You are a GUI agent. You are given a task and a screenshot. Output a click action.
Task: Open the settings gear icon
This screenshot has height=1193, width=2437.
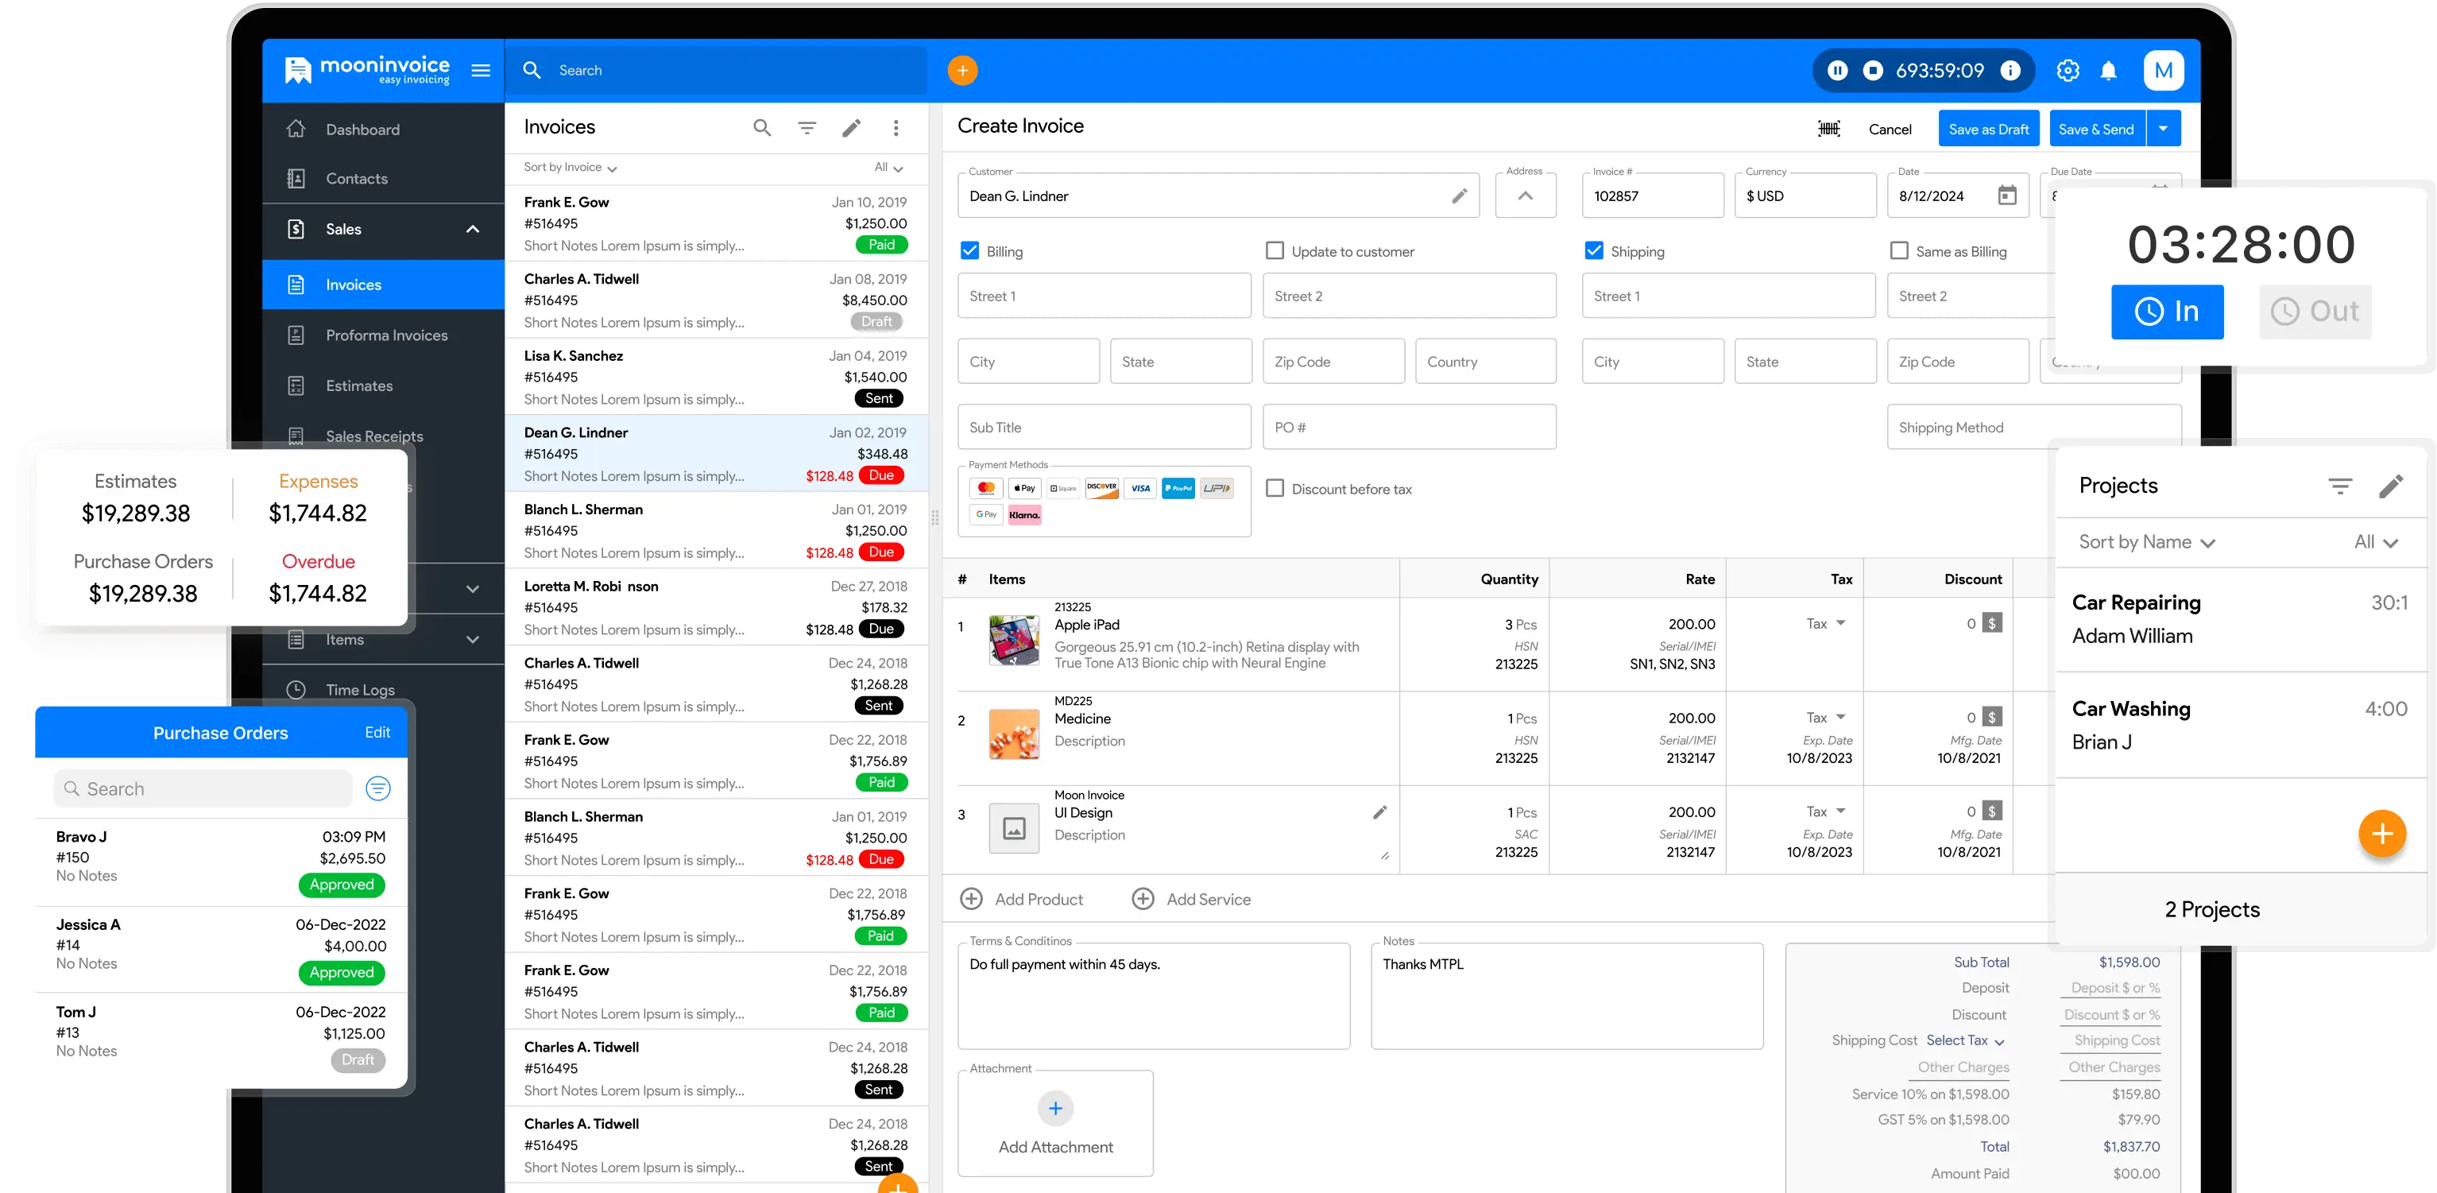point(2067,71)
